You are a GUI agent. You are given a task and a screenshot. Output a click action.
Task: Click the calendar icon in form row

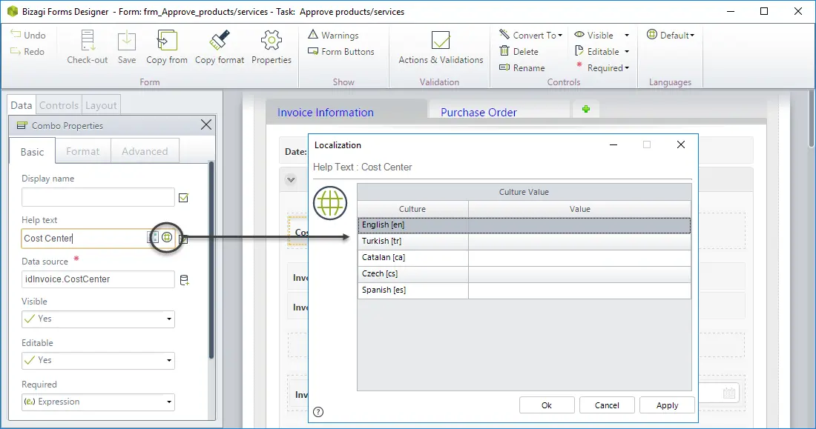729,393
